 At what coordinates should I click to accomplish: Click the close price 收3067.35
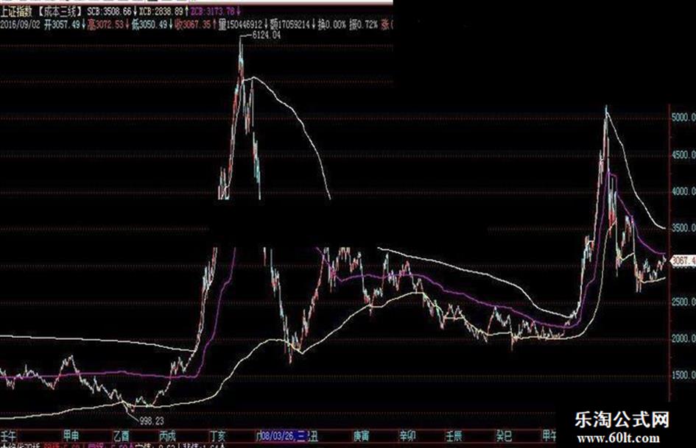(x=192, y=25)
